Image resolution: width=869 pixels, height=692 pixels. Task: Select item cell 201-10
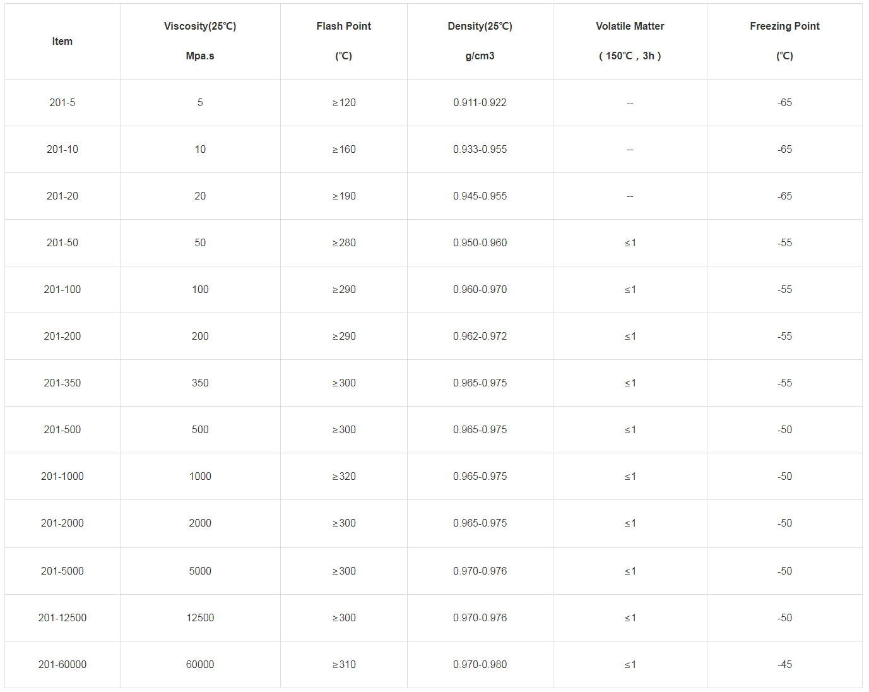(x=62, y=149)
